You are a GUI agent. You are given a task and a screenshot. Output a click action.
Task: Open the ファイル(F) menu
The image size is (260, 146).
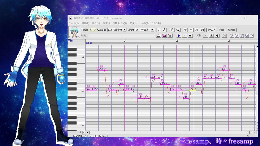point(74,23)
